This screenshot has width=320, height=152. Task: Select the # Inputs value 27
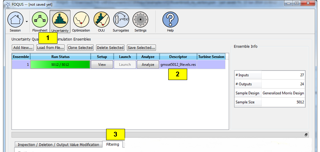283,75
